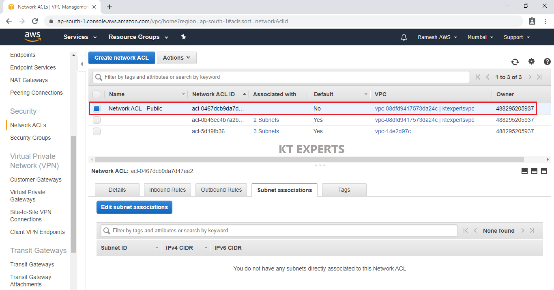Collapse the left navigation sidebar arrow
Viewport: 554px width, 290px height.
coord(82,64)
